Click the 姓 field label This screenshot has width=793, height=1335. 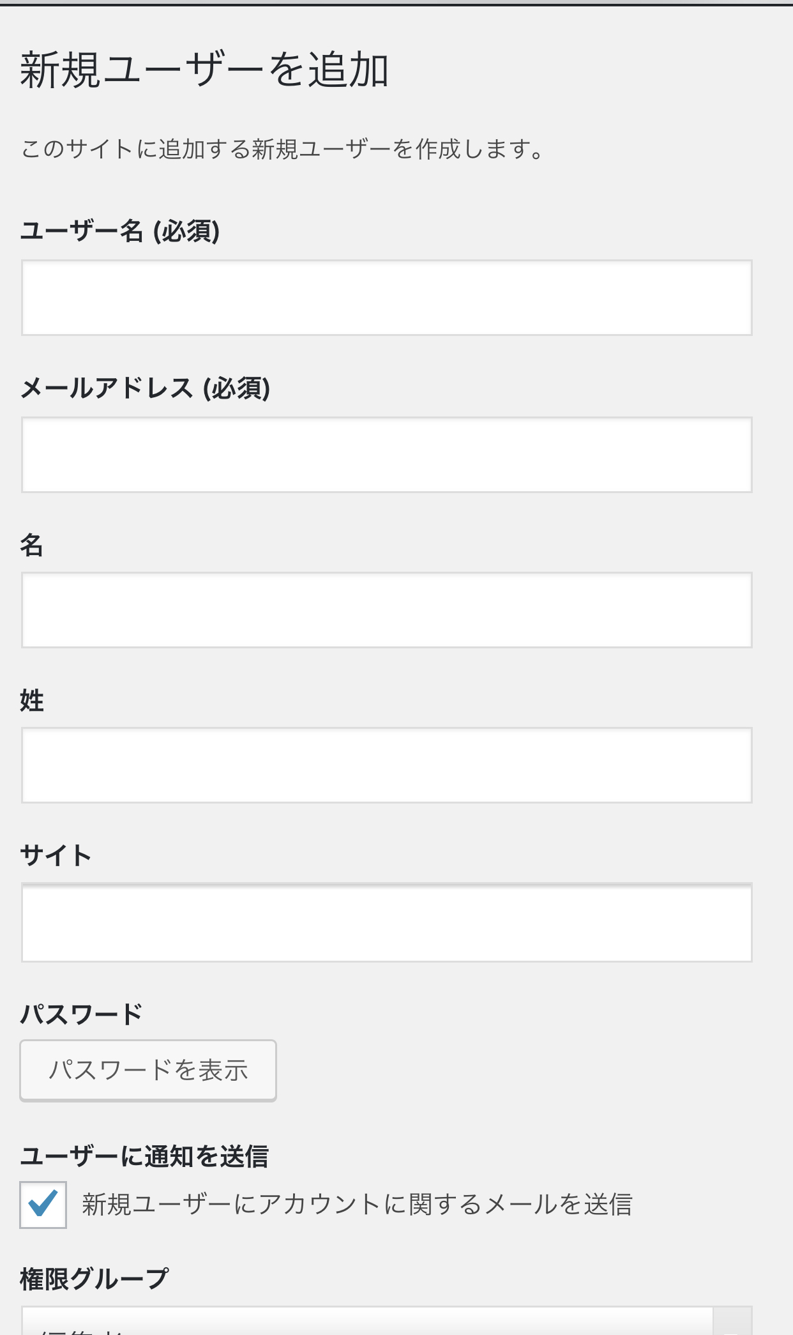pos(32,701)
